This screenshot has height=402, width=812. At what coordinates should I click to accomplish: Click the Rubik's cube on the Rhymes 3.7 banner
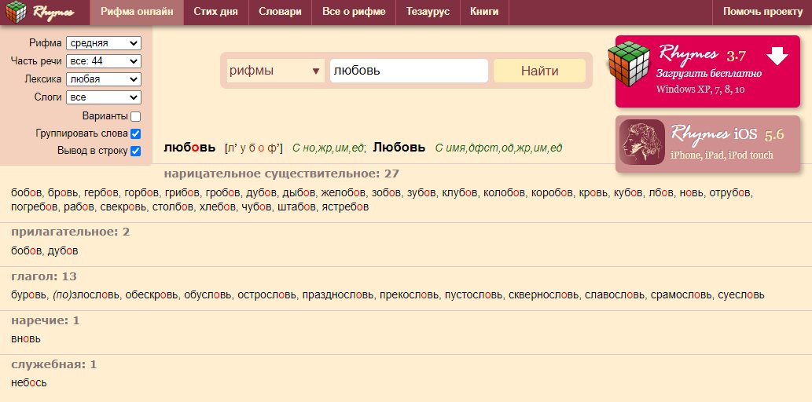click(629, 64)
